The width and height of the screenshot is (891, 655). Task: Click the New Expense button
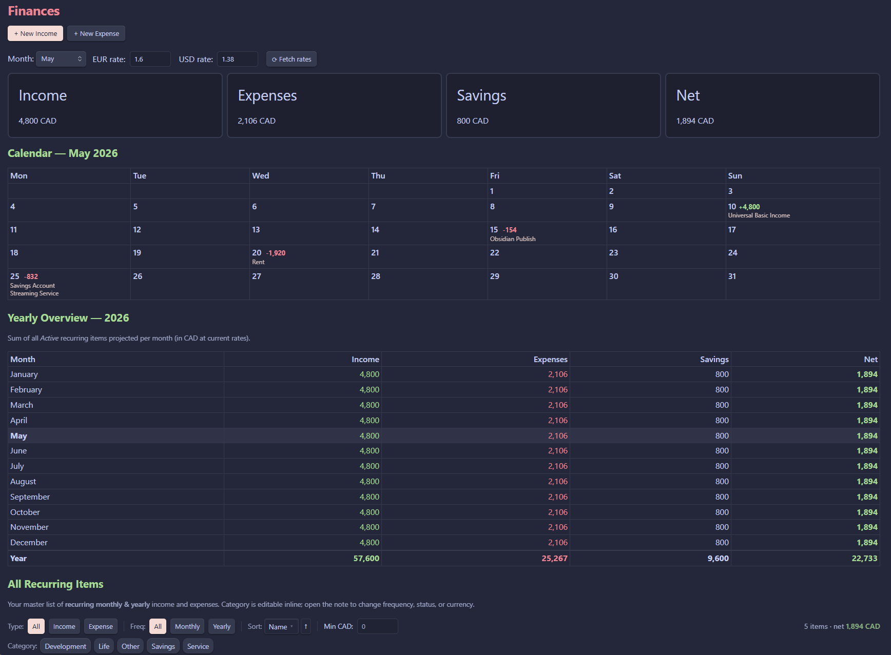96,33
